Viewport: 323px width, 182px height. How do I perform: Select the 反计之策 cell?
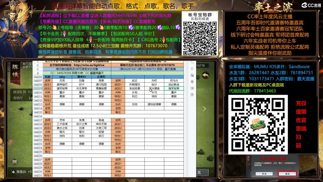(x=82, y=124)
